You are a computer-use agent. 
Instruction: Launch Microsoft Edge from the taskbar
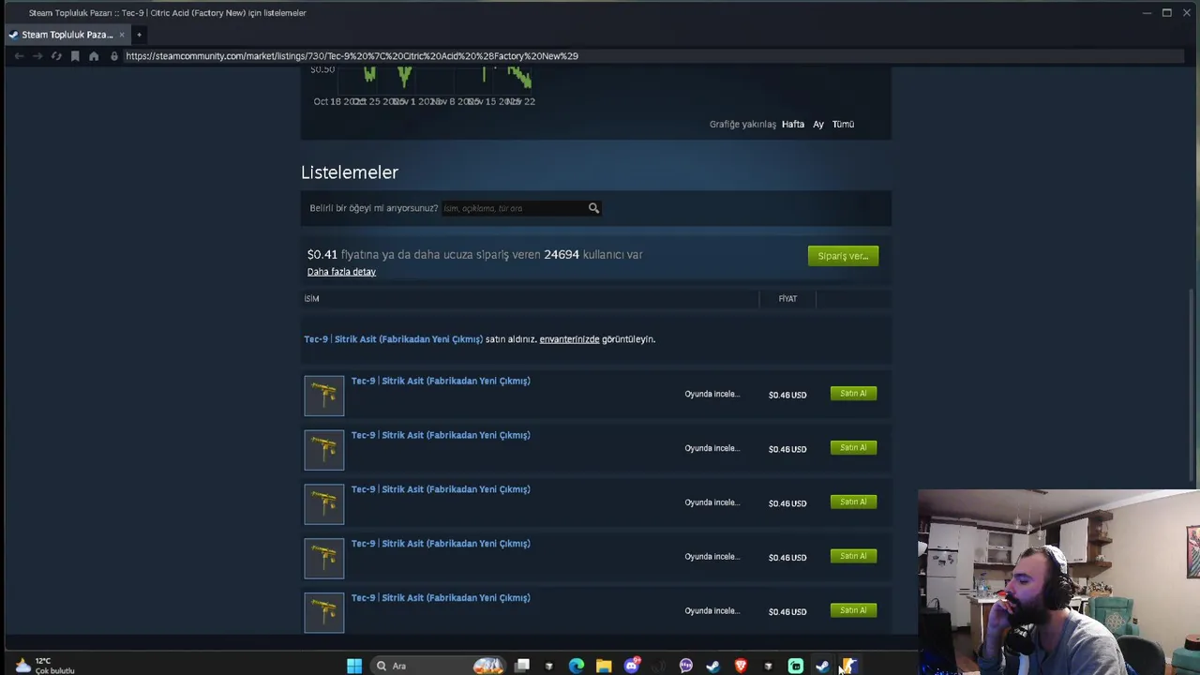(577, 667)
